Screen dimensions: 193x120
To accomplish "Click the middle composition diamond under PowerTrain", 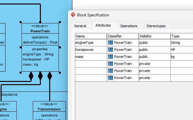I will (40, 76).
